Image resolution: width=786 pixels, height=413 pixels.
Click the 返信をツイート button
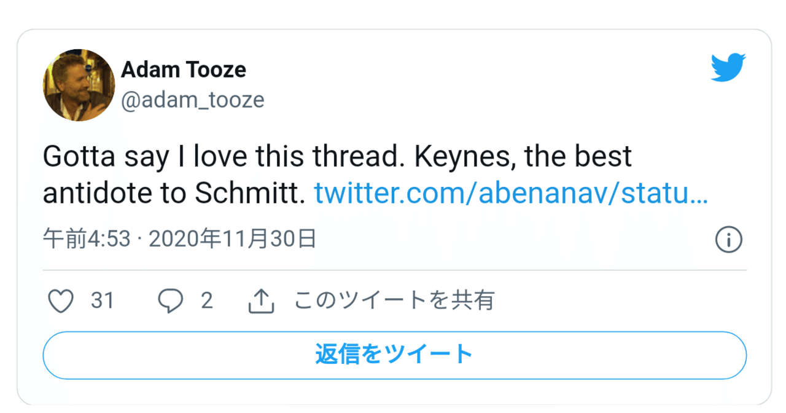(x=394, y=355)
